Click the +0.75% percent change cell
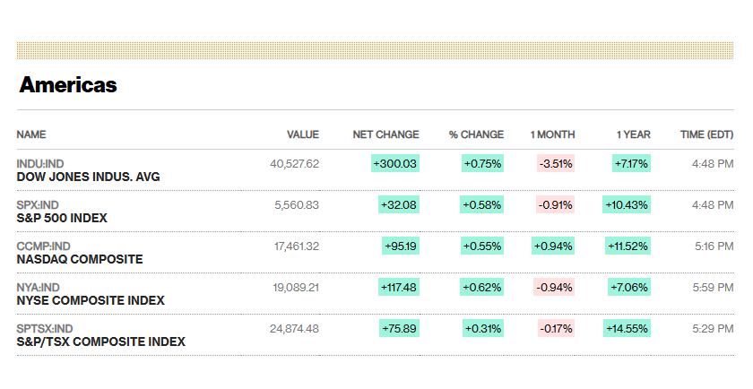 point(482,163)
